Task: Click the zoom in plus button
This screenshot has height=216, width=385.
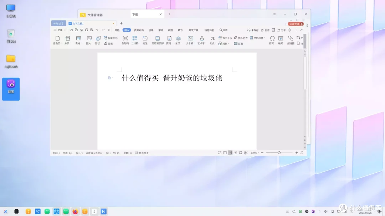Action: pyautogui.click(x=297, y=153)
